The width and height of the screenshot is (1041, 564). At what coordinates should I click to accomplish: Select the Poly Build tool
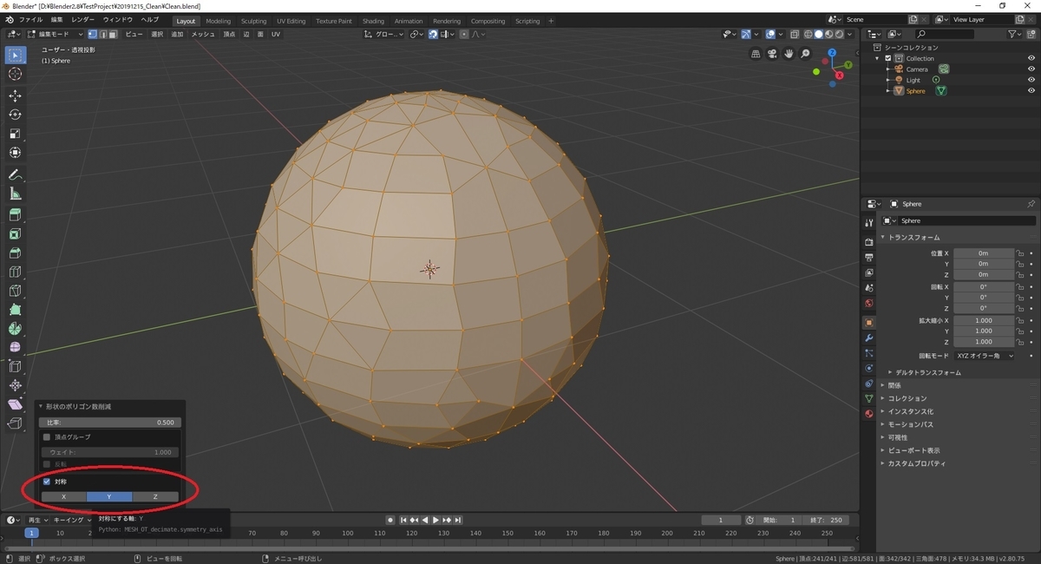pos(15,310)
